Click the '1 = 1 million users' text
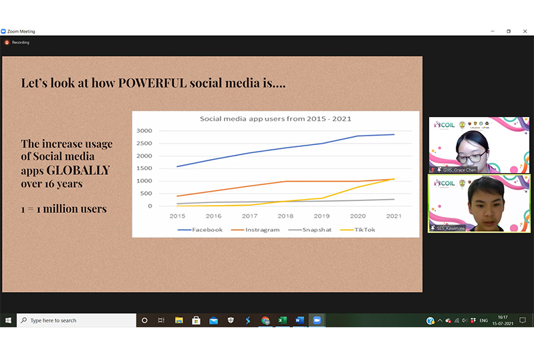The height and width of the screenshot is (354, 534). click(x=63, y=208)
